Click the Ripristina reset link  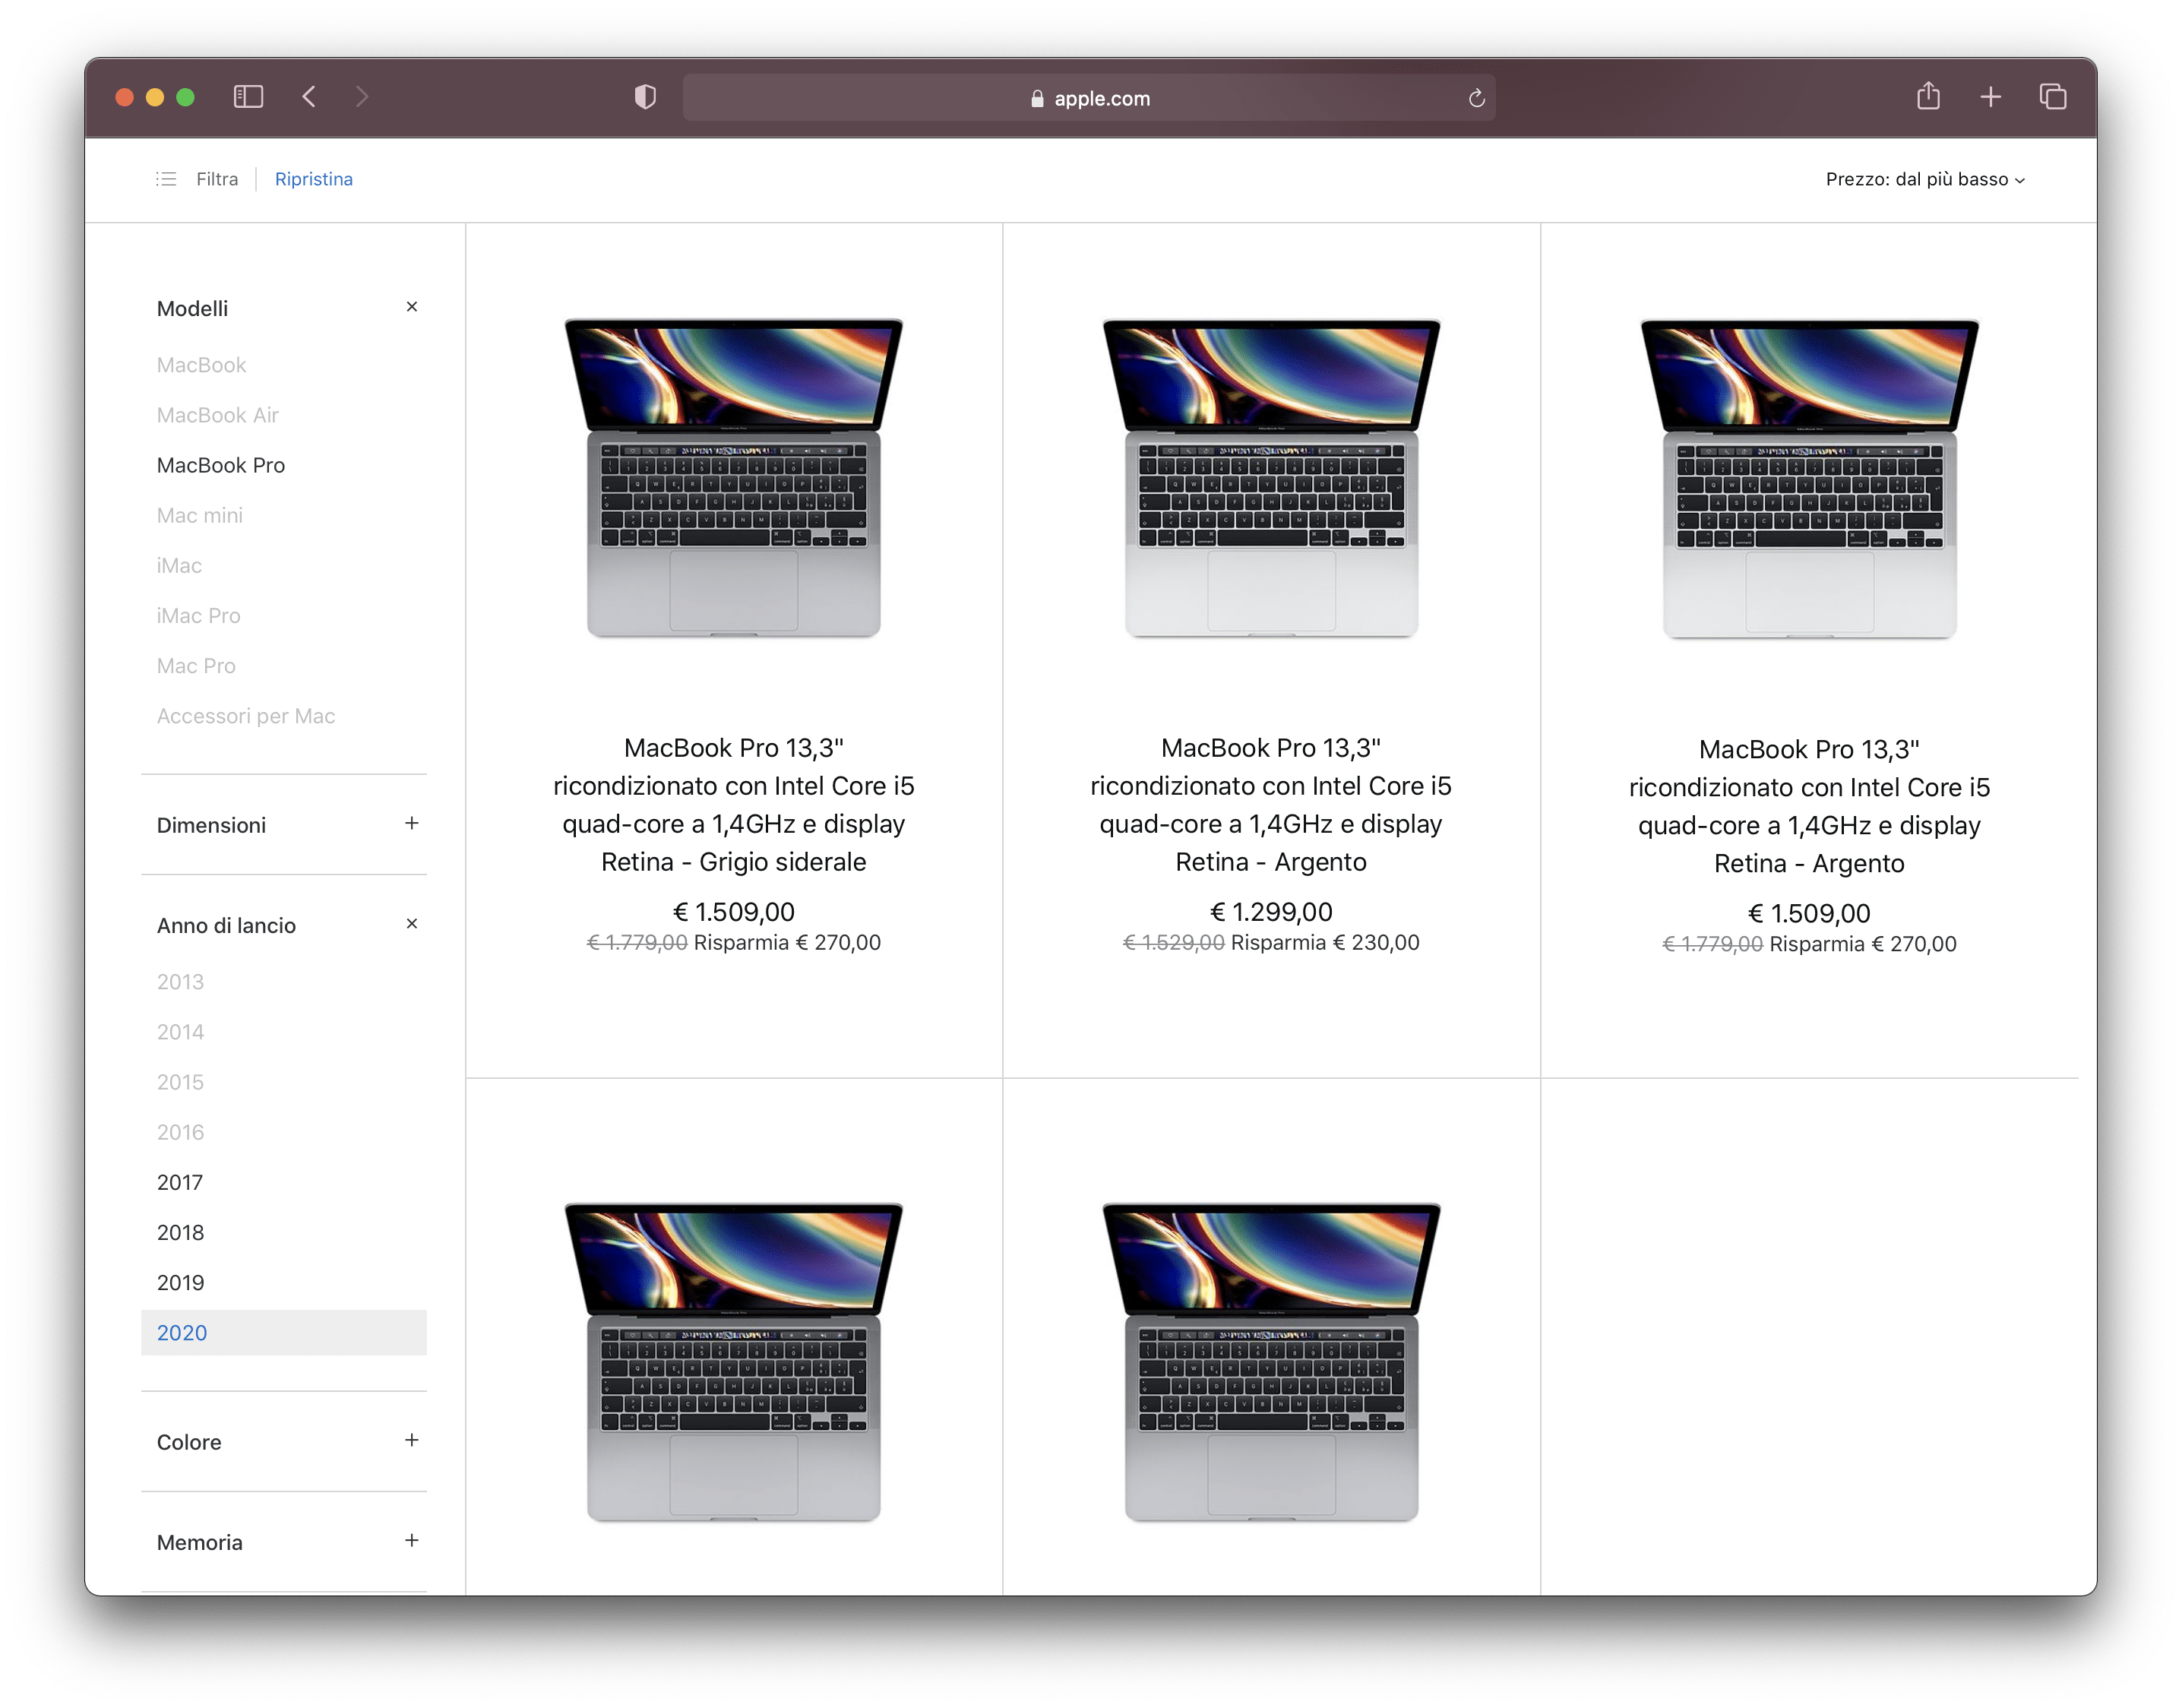[x=313, y=179]
